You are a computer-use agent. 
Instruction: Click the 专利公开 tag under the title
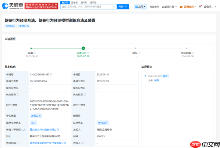11,26
